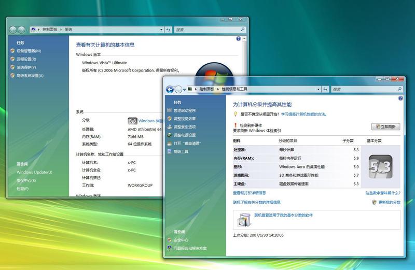The image size is (415, 270).
Task: Open 调整视觉效果 task link
Action: 185,119
